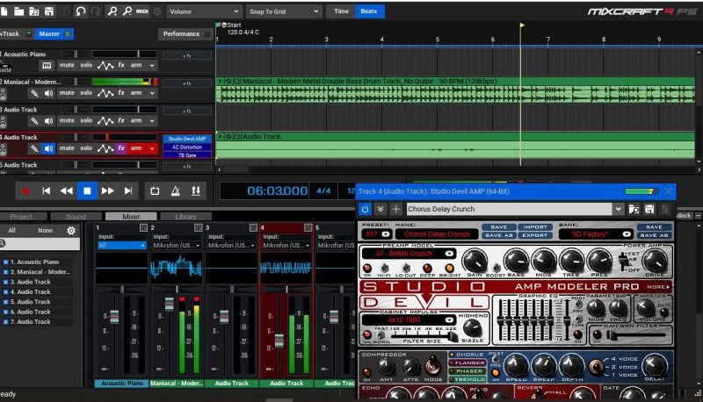Viewport: 703px width, 402px height.
Task: Open the mixdown levels icon next to the metronome
Action: [196, 191]
